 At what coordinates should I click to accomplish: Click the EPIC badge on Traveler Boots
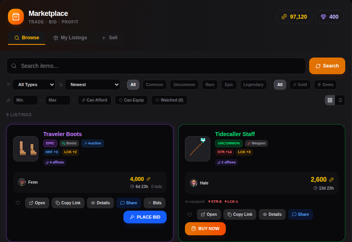point(50,143)
